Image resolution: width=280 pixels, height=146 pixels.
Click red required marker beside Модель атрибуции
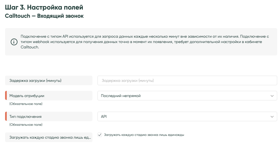(x=6, y=96)
